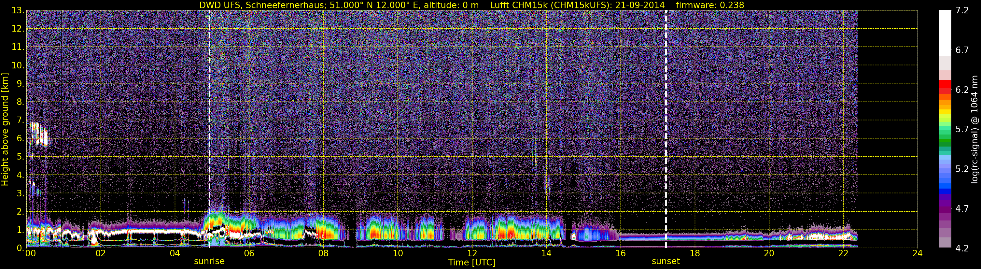Click the '5.2' value on the colorbar
The height and width of the screenshot is (269, 981).
(x=962, y=169)
